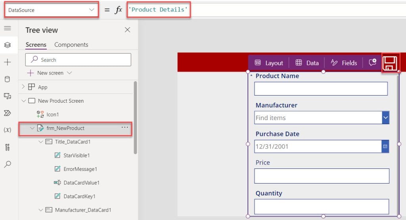Click the Tree view vertical scrollbar
Viewport: 406px width, 220px height.
135,118
